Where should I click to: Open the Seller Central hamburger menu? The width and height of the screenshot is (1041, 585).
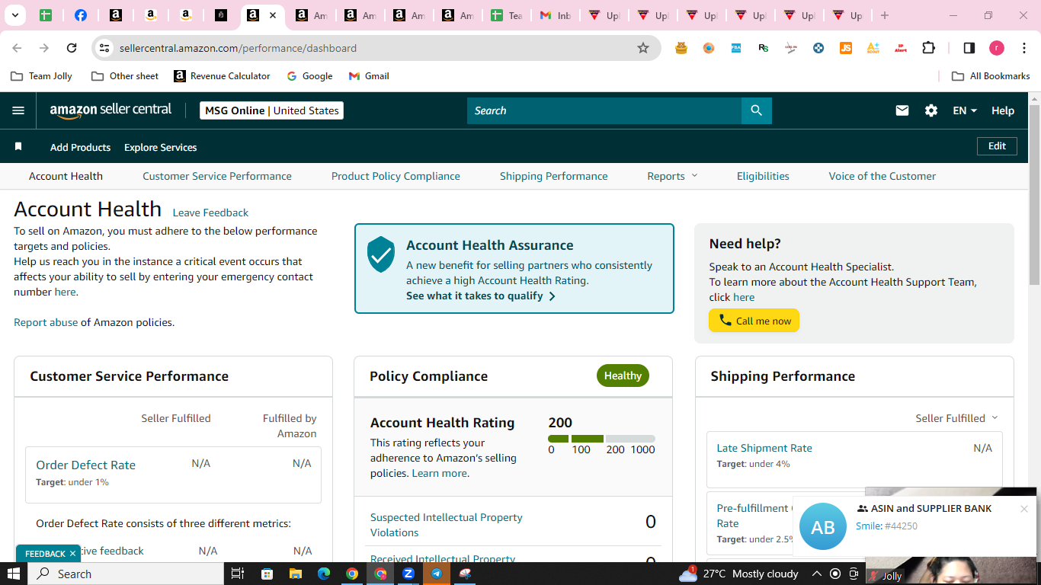click(x=18, y=110)
